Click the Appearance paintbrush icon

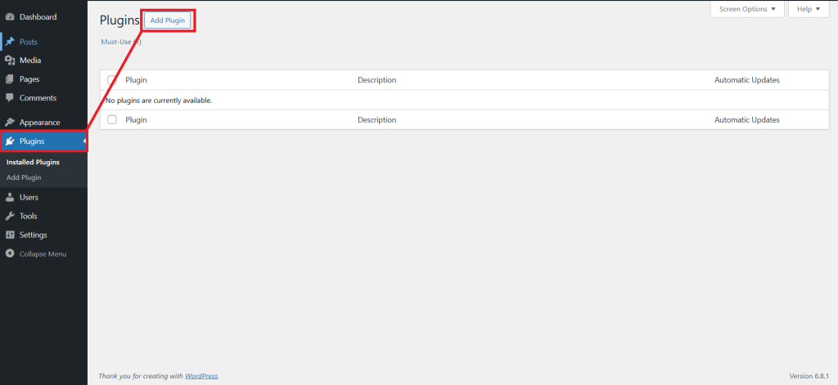point(10,123)
